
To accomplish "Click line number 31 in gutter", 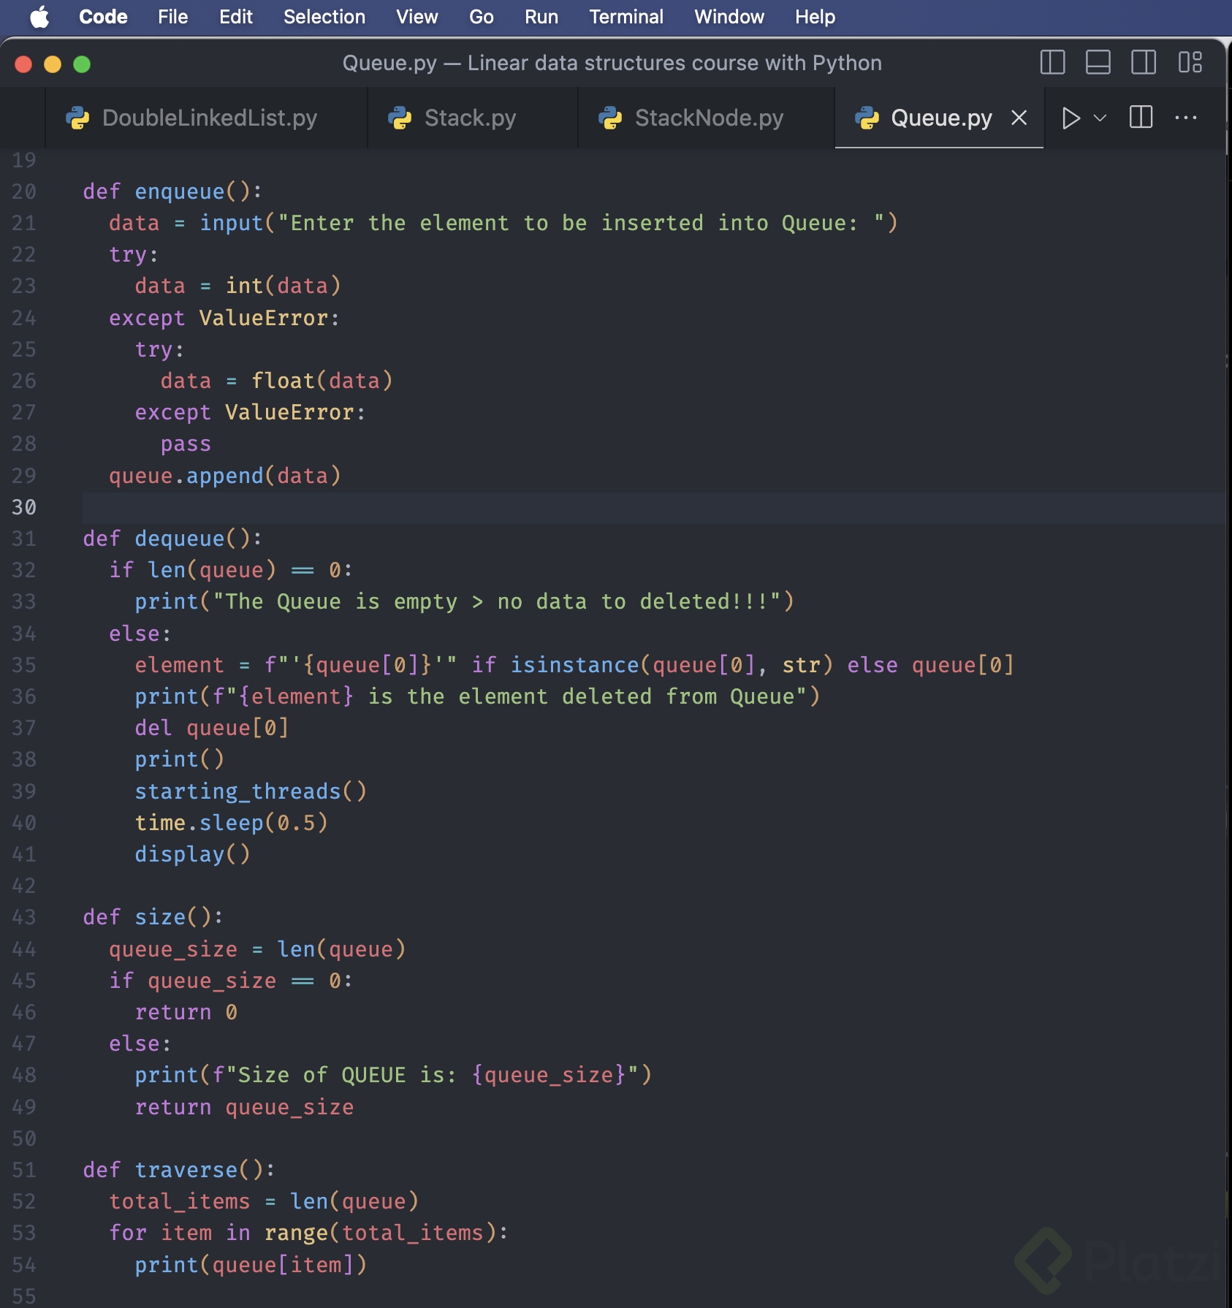I will [23, 539].
